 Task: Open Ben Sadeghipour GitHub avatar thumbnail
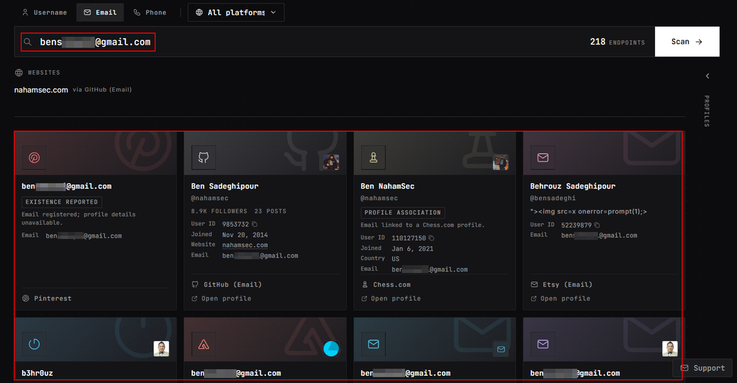coord(331,162)
